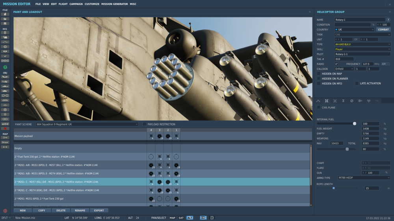Screen dimensions: 394x221
Task: Click the map center icon in status bar
Action: (203, 218)
